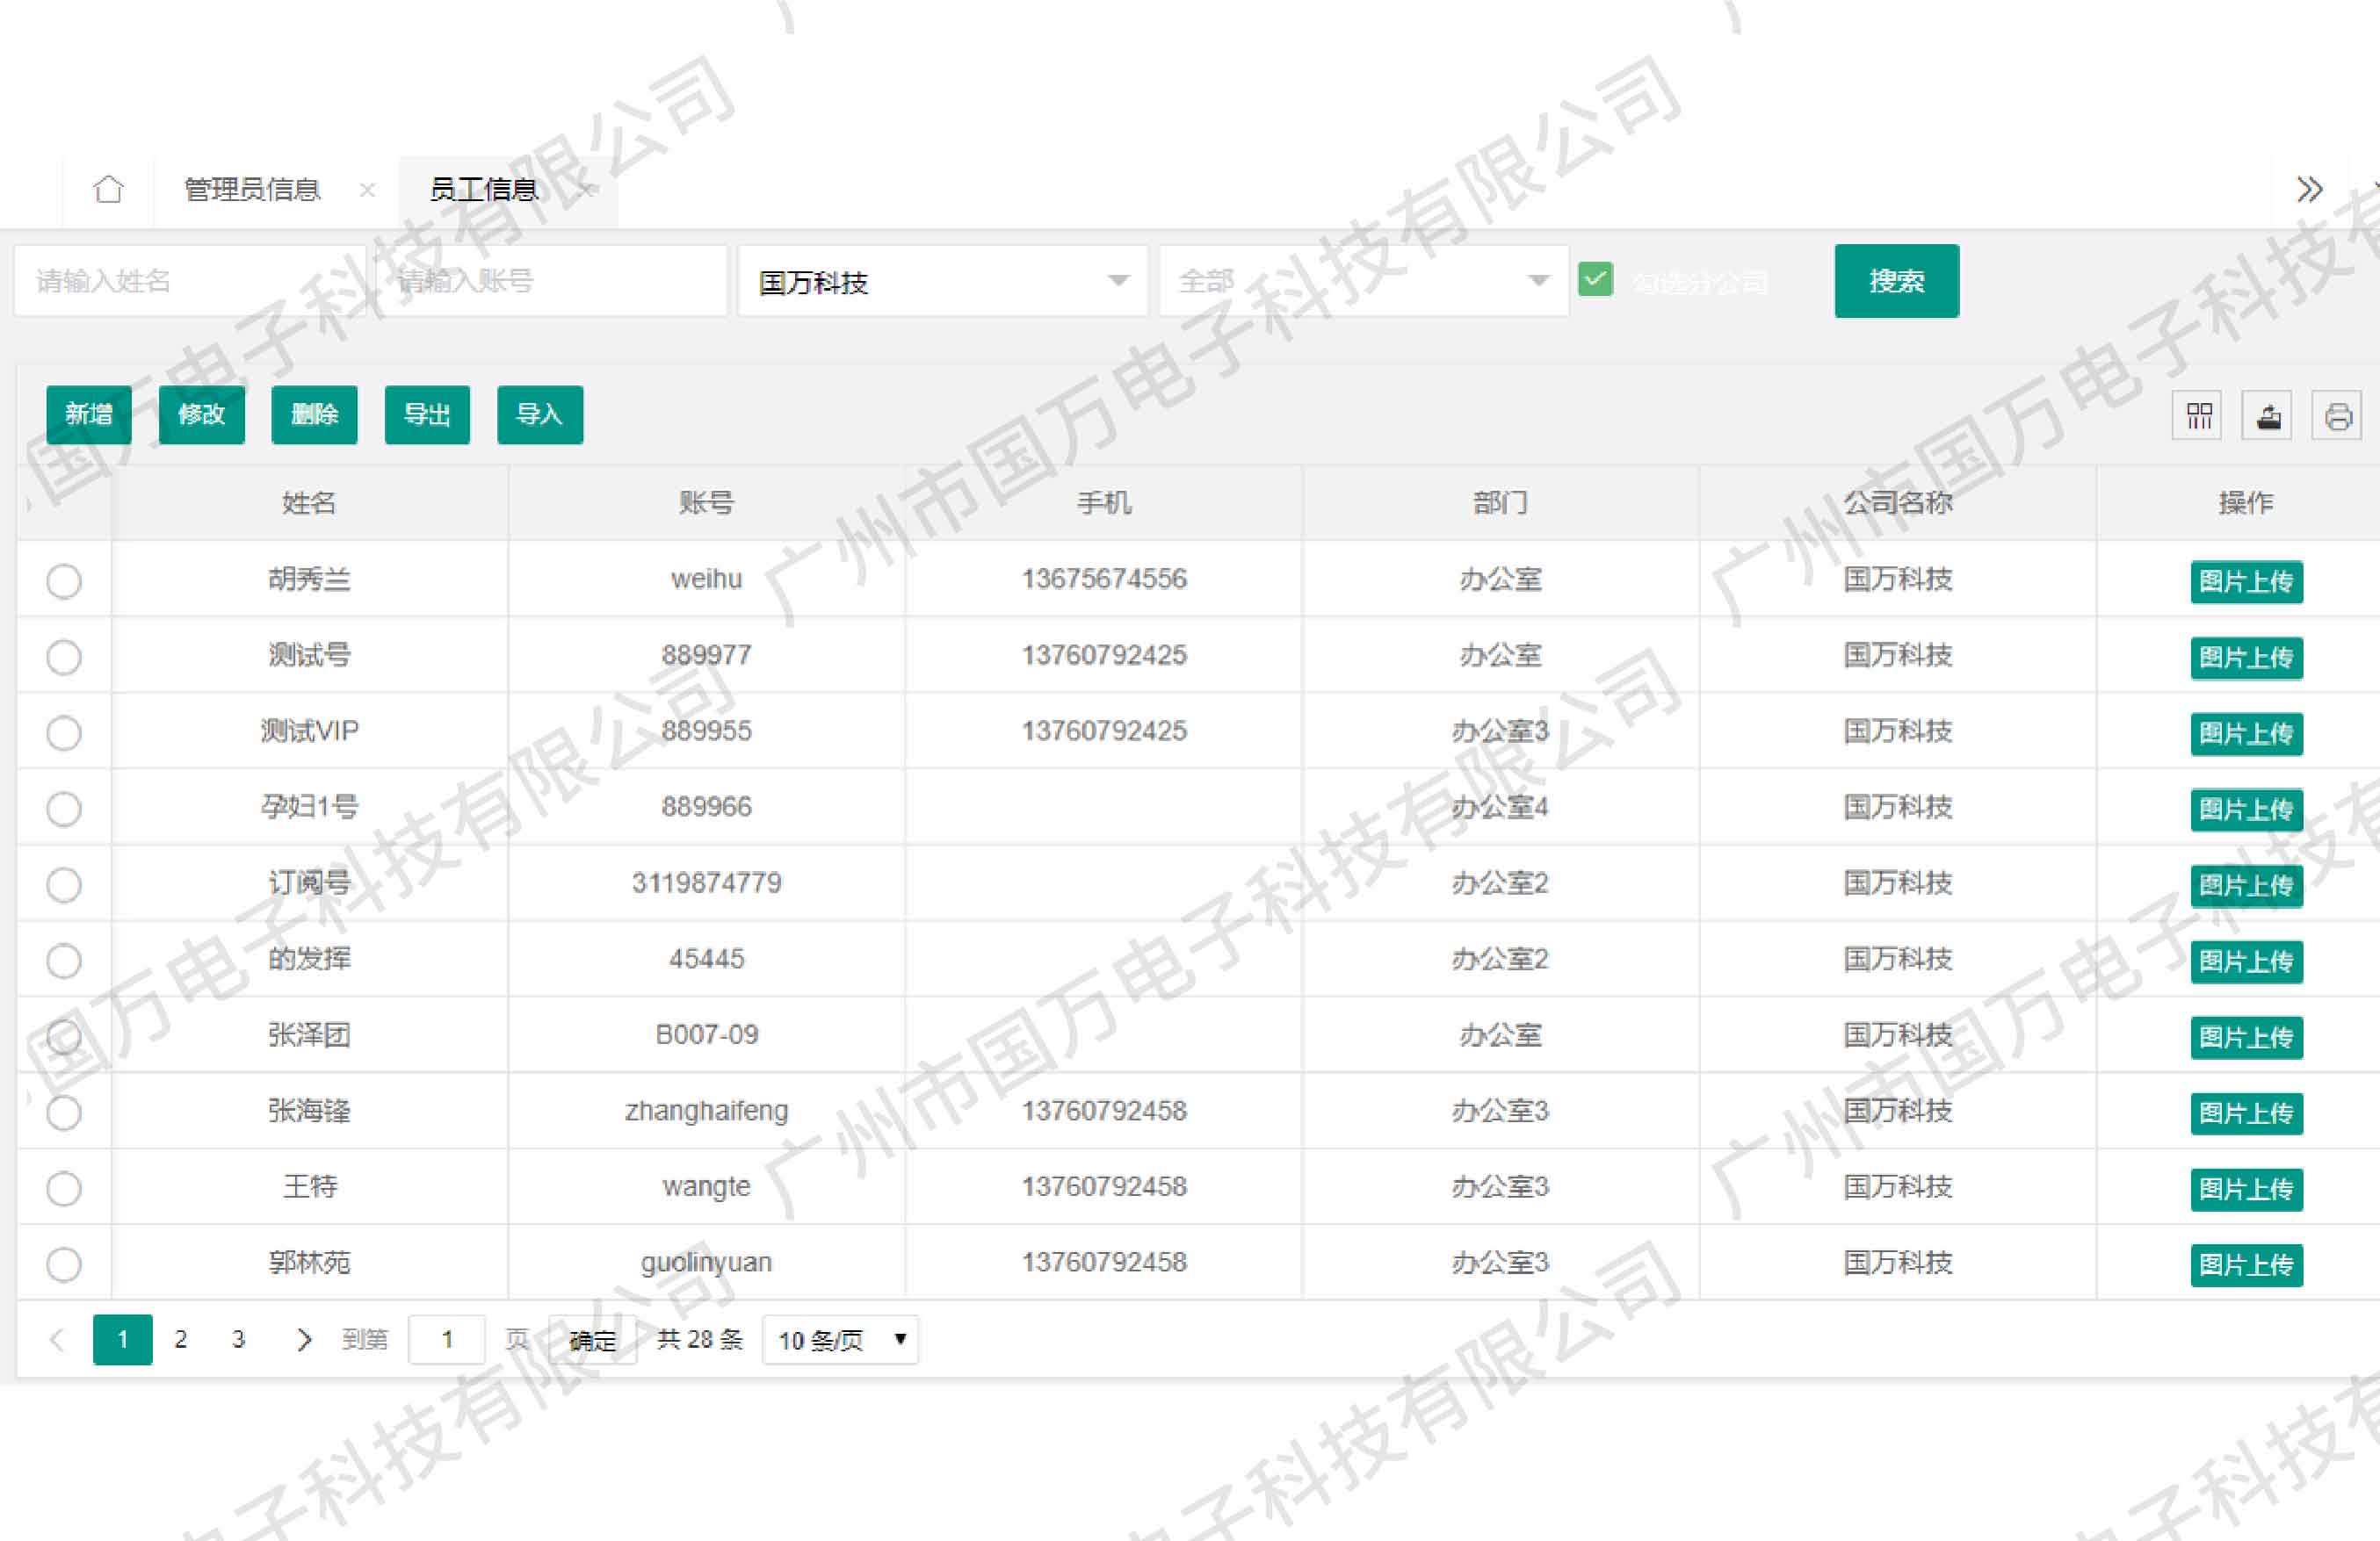2380x1541 pixels.
Task: Click the previous page arrow
Action: (57, 1339)
